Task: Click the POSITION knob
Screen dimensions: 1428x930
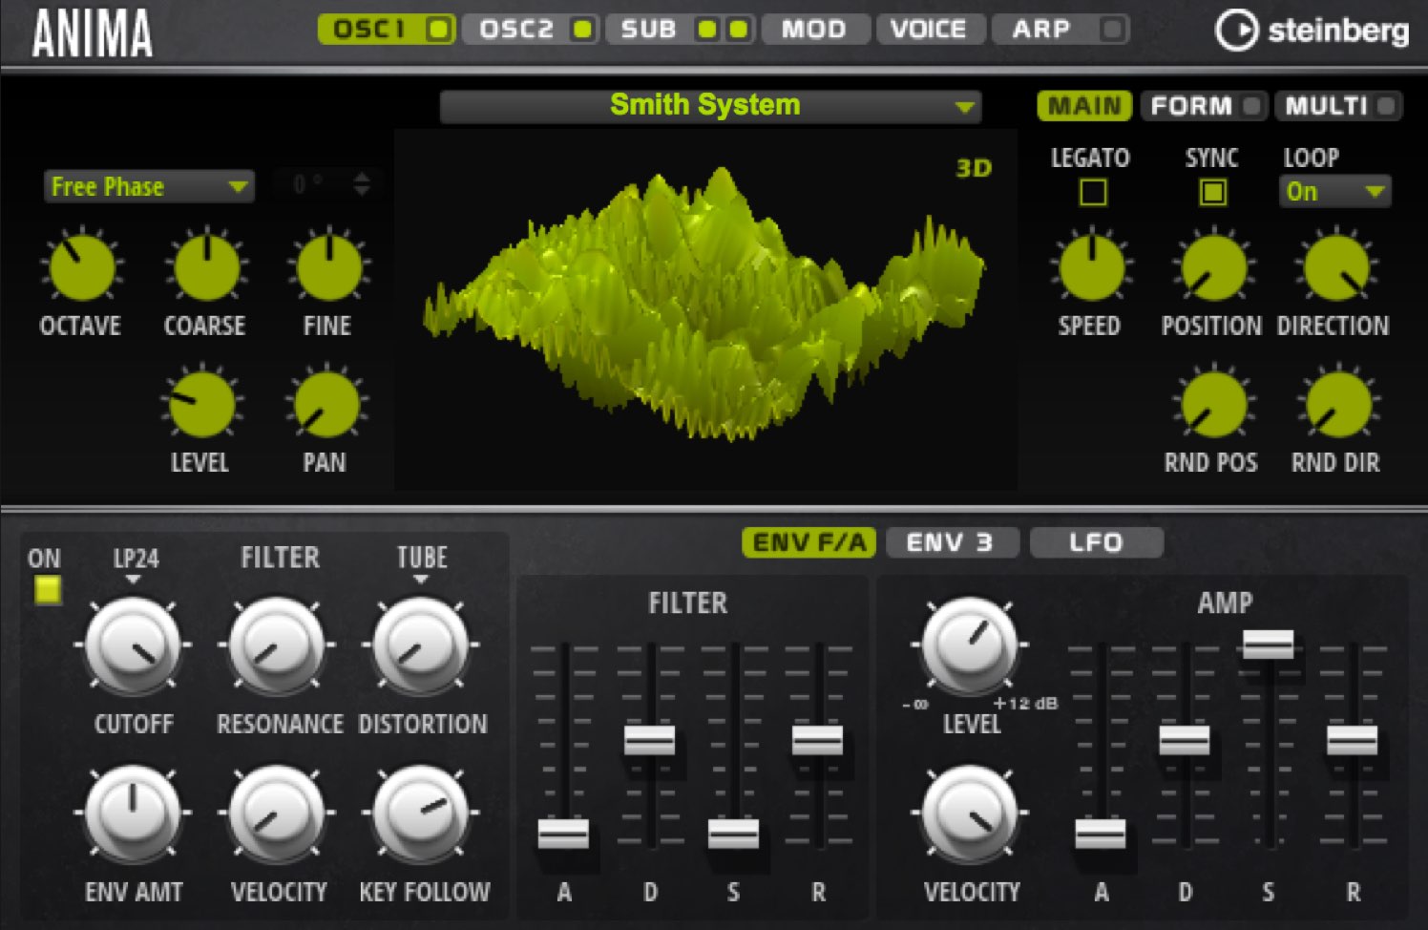Action: click(1213, 267)
